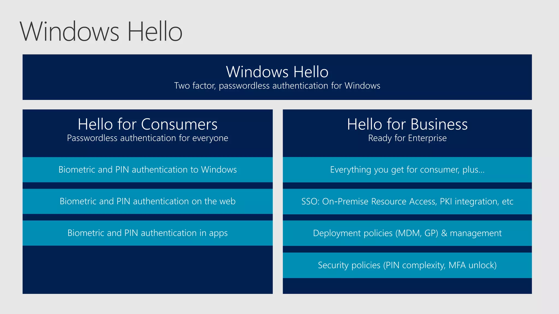Image resolution: width=559 pixels, height=314 pixels.
Task: Click Passwordless authentication for everyone text
Action: (x=147, y=138)
